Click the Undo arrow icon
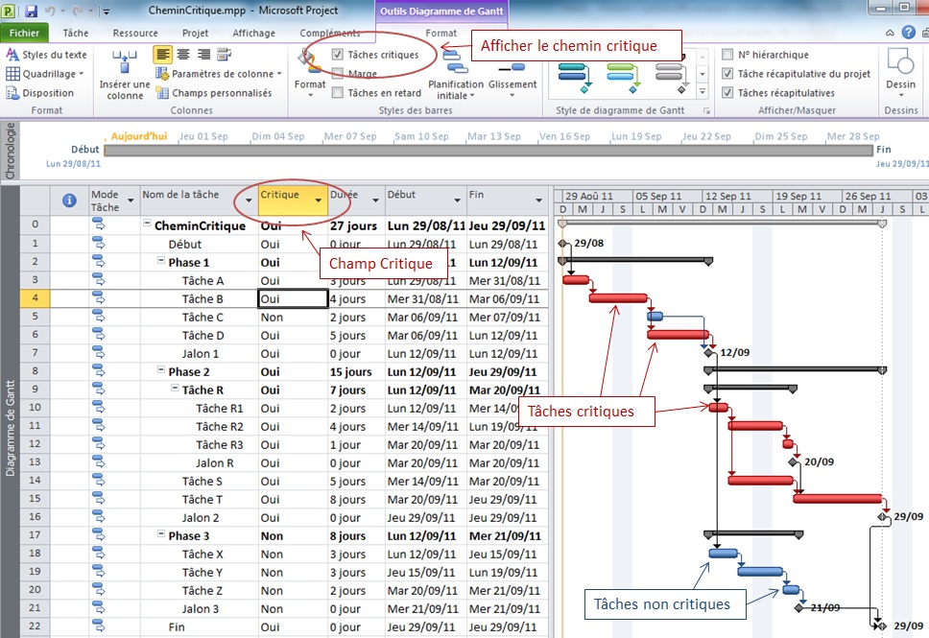Viewport: 929px width, 638px height. pos(50,11)
